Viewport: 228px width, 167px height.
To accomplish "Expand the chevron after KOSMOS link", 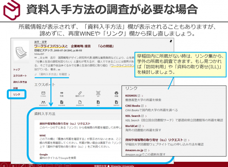I will click(142, 96).
